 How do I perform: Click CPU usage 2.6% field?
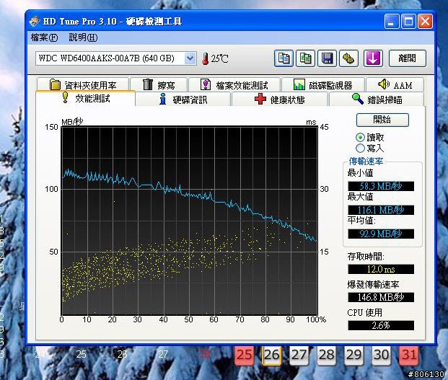(381, 325)
